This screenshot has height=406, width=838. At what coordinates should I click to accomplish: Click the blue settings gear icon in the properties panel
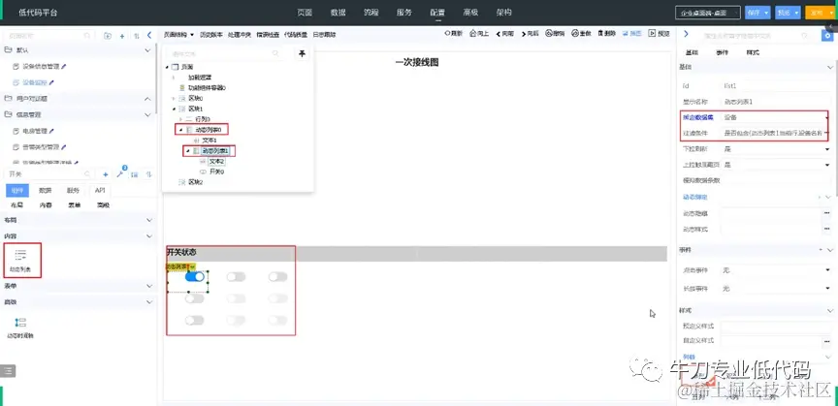click(827, 36)
